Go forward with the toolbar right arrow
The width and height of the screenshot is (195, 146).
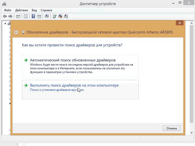[11, 16]
